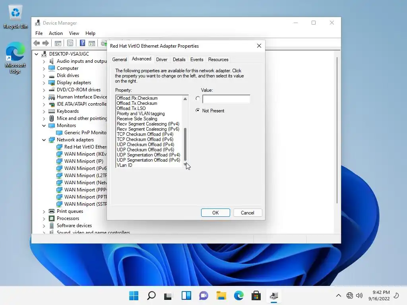The height and width of the screenshot is (305, 407).
Task: Click Cancel in adapter properties dialog
Action: tap(248, 213)
